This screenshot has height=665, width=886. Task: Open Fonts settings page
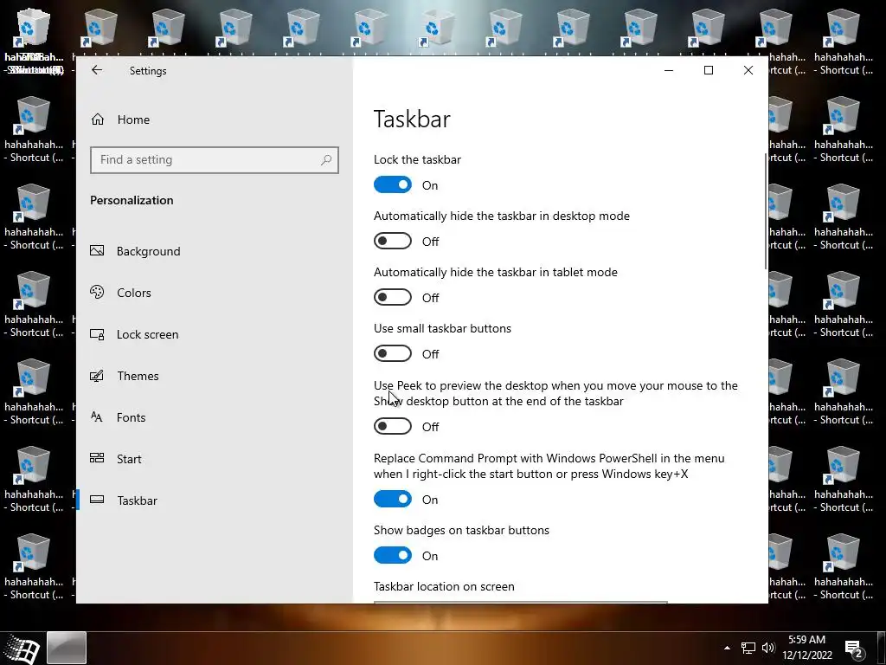131,418
